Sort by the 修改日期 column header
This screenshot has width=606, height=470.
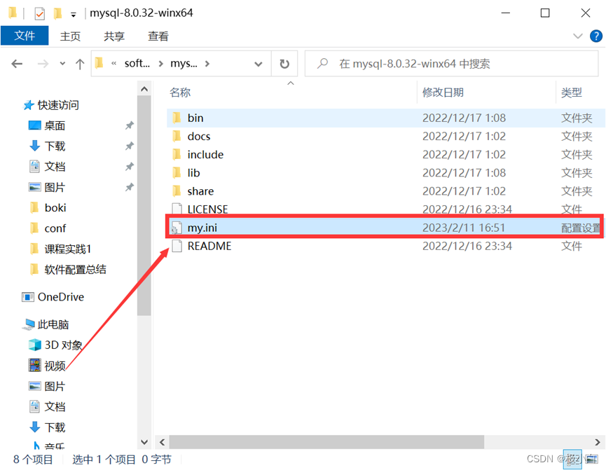[443, 92]
